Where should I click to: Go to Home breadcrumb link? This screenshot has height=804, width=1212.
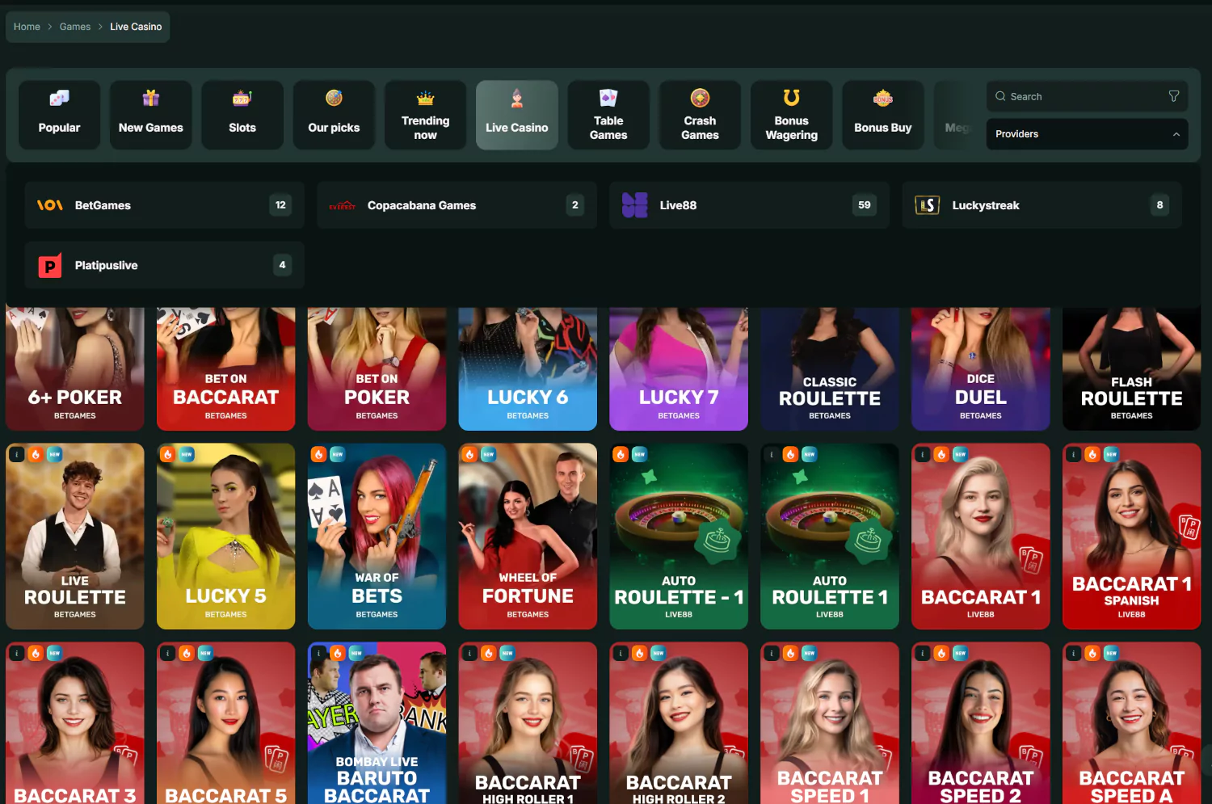coord(27,27)
